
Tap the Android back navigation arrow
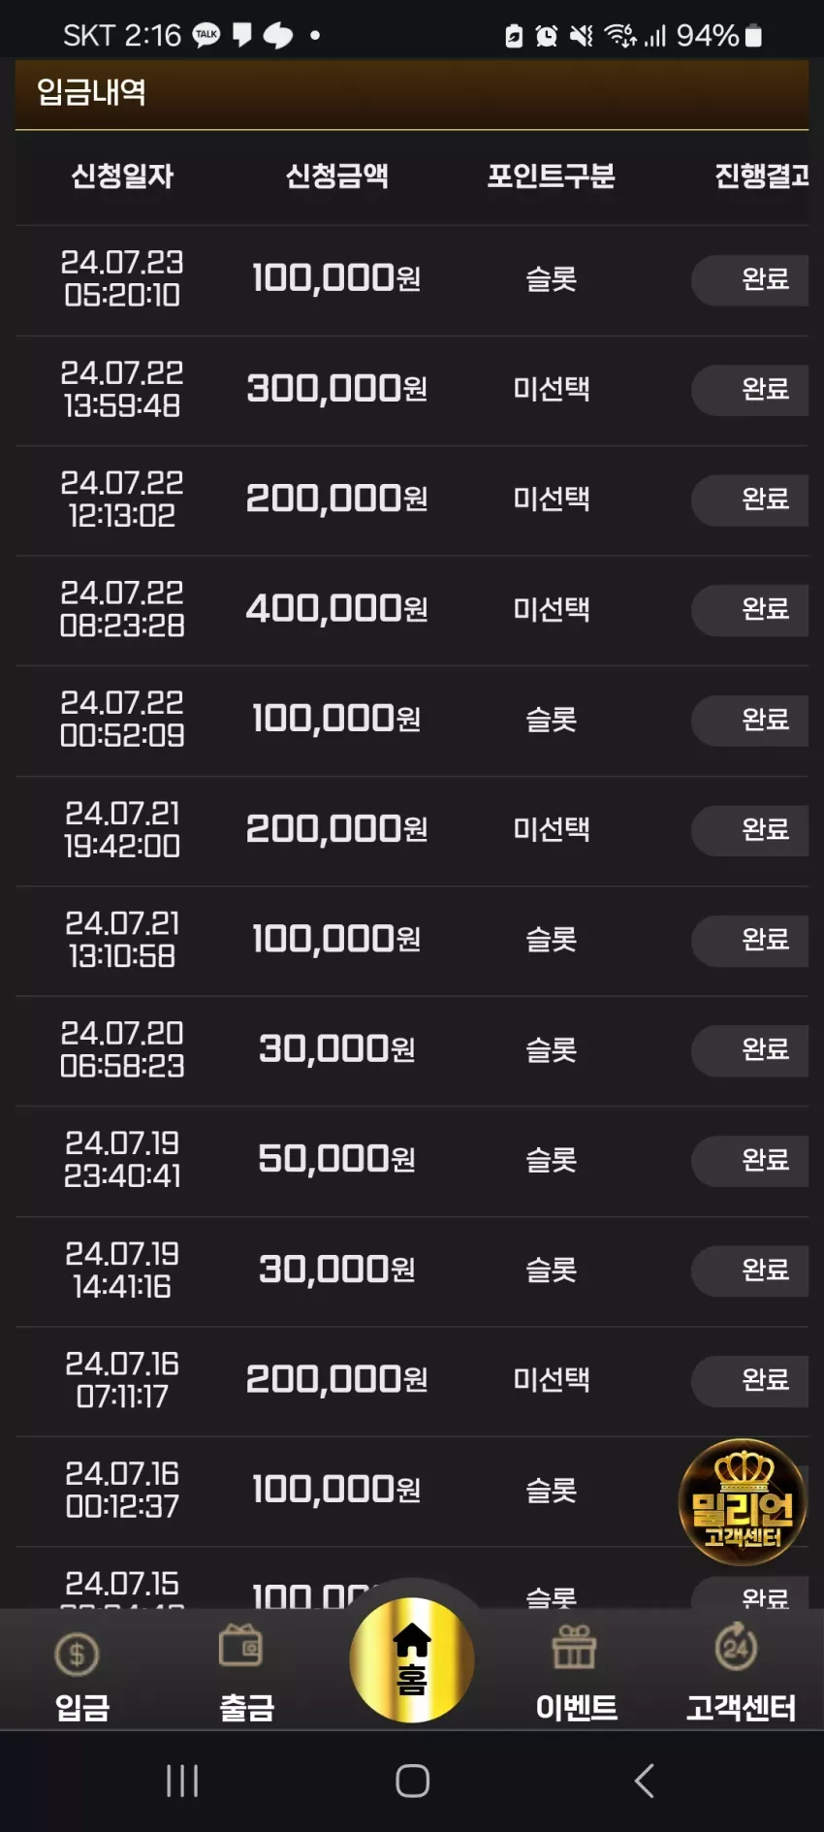[x=644, y=1781]
